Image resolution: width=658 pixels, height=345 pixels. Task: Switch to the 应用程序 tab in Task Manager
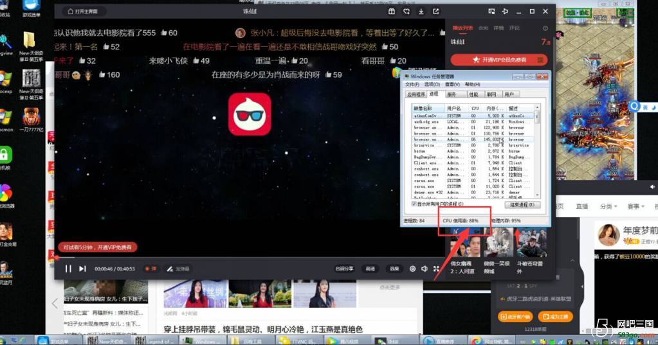click(416, 94)
